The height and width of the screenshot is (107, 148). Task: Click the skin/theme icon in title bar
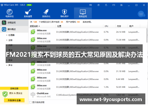(x=114, y=5)
